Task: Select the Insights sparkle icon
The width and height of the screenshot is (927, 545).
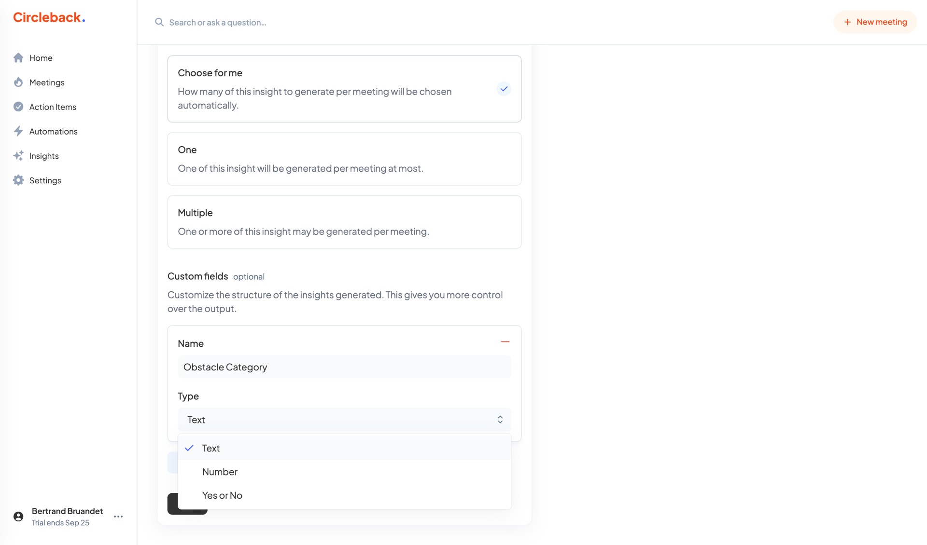Action: (18, 155)
